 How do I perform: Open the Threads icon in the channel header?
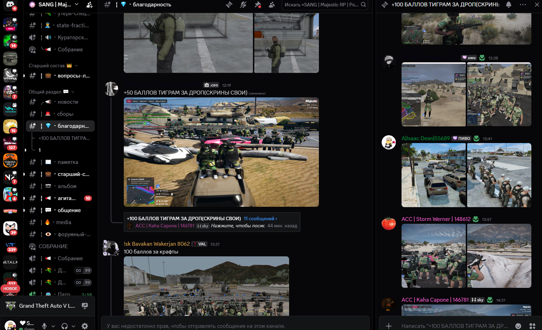point(229,5)
